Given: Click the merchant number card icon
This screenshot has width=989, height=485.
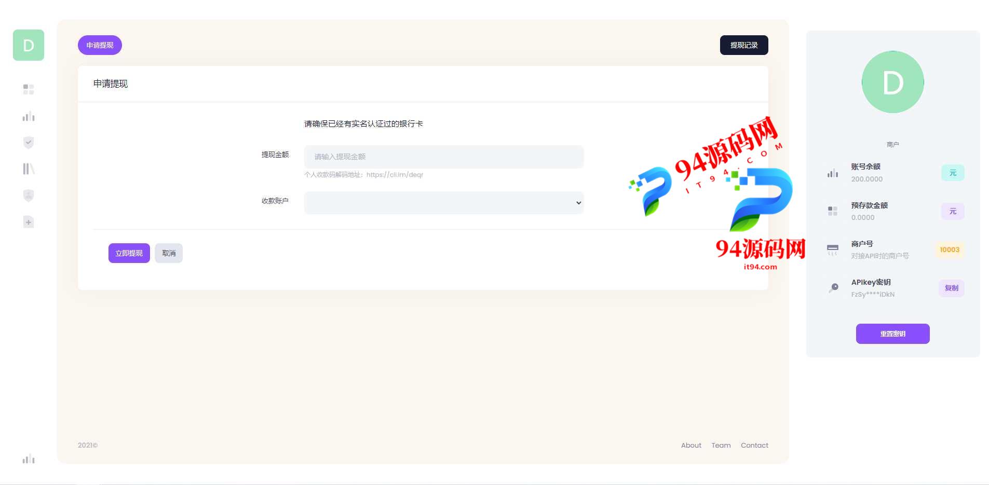Looking at the screenshot, I should (833, 250).
